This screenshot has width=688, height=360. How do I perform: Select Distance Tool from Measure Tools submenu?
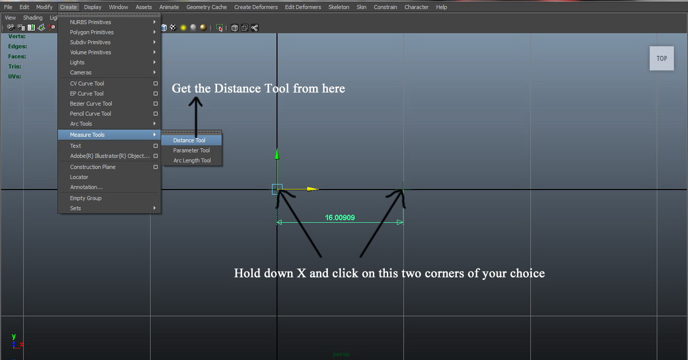pos(189,140)
